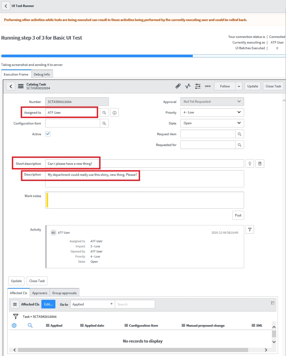Viewport: 286px width, 356px height.
Task: Open the activity stream icon in header
Action: pyautogui.click(x=188, y=86)
